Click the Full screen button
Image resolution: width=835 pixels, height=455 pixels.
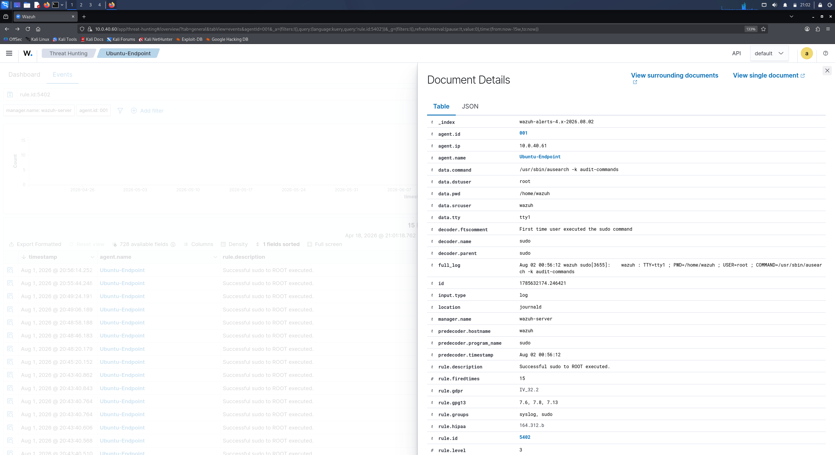click(325, 244)
